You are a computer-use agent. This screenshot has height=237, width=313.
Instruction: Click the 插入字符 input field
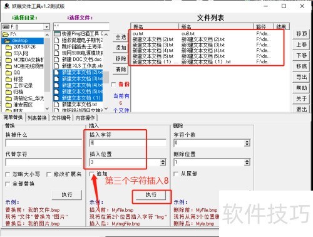click(128, 143)
